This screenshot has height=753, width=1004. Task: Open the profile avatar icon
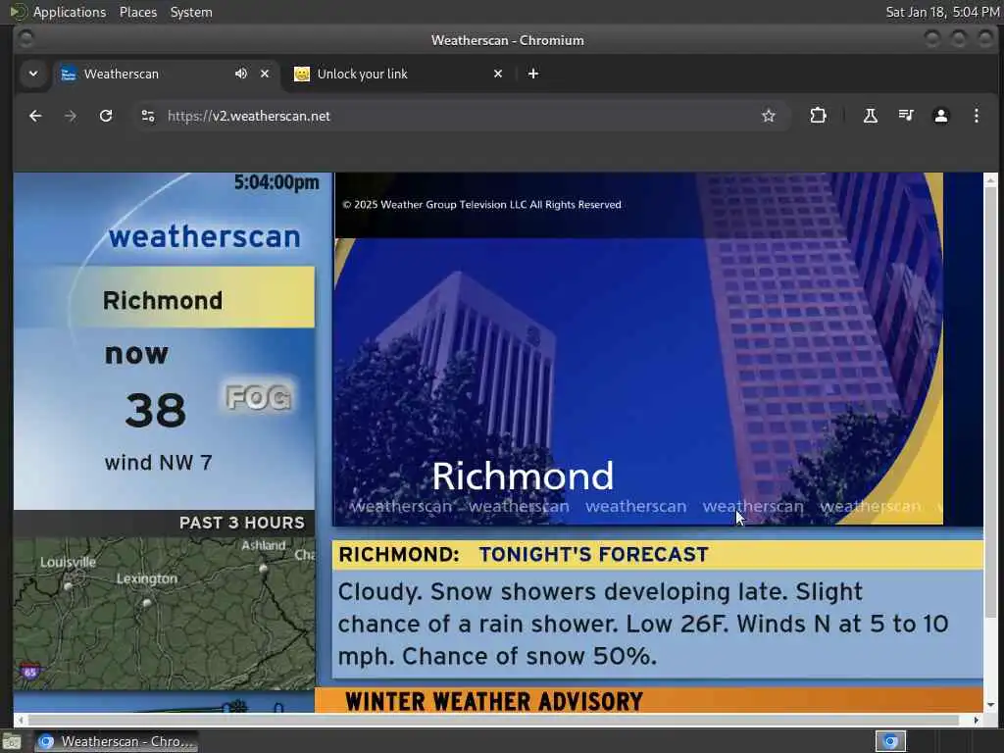pos(940,116)
